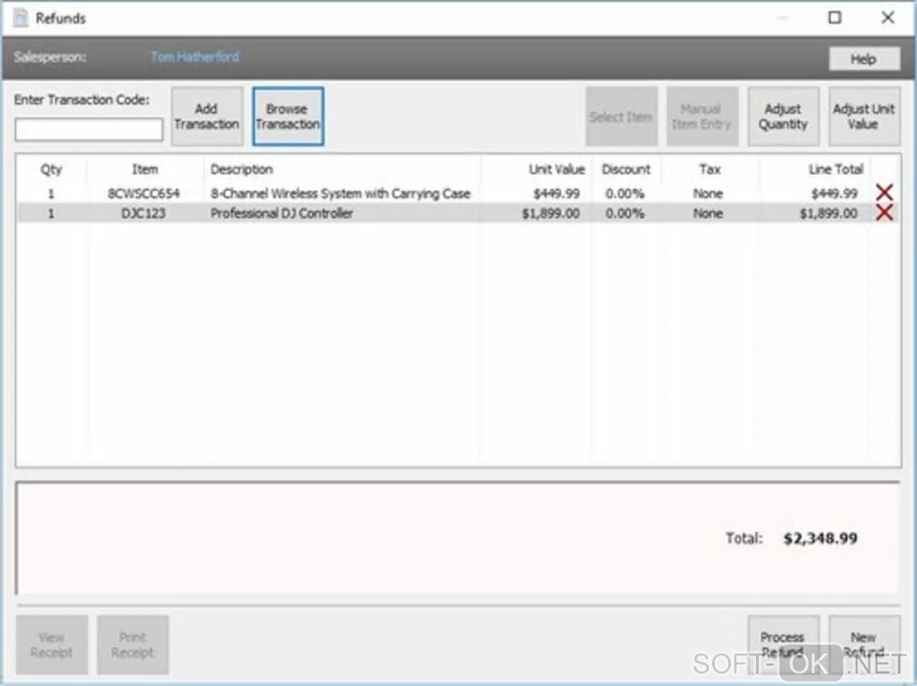Maximize the Refunds window
This screenshot has height=686, width=917.
point(835,18)
